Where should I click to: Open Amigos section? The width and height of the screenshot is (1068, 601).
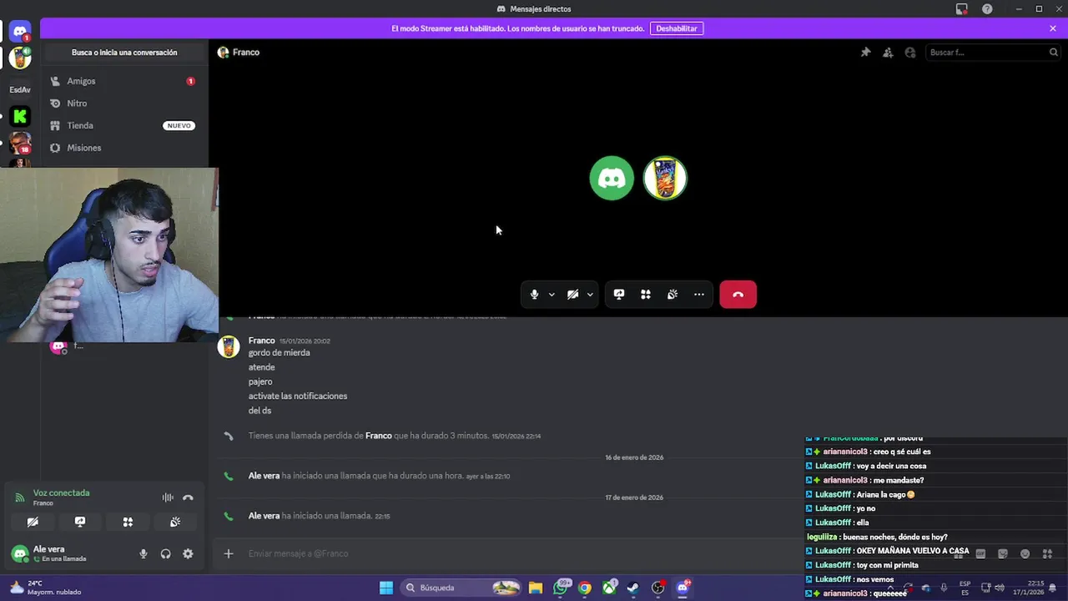tap(123, 81)
